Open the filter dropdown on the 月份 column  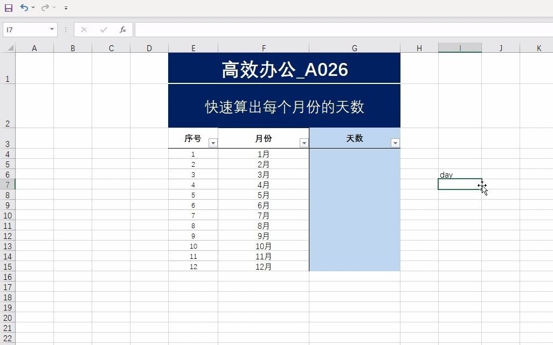(304, 143)
